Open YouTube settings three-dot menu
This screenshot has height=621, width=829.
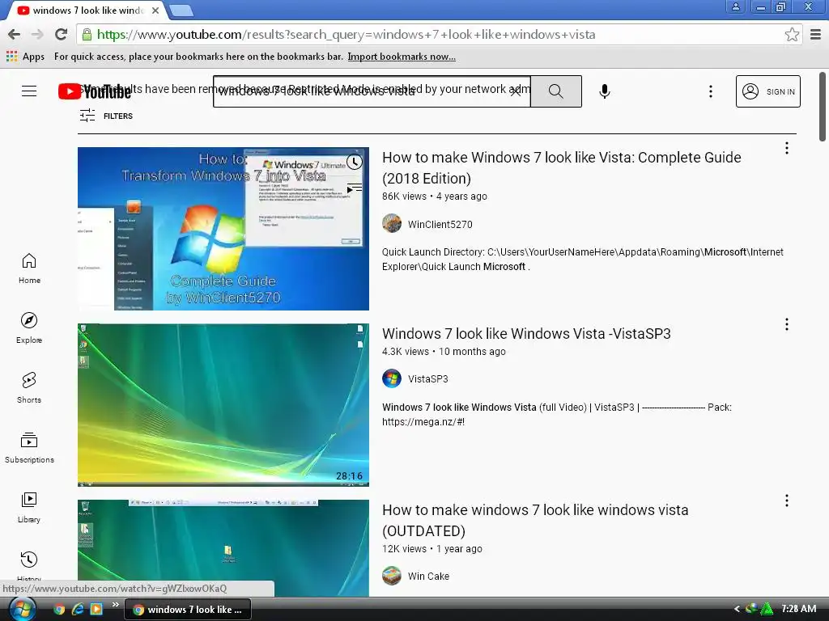click(711, 91)
